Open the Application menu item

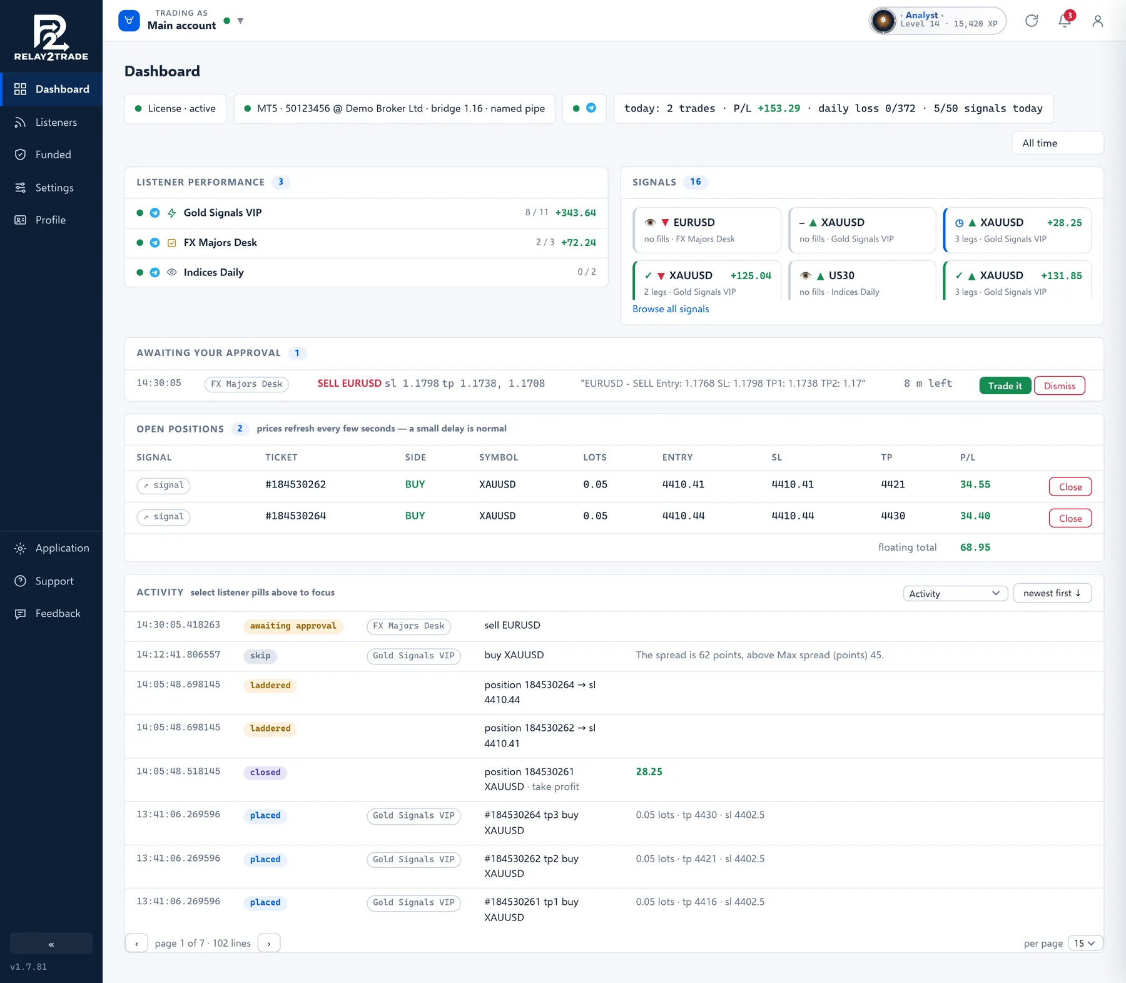tap(51, 548)
